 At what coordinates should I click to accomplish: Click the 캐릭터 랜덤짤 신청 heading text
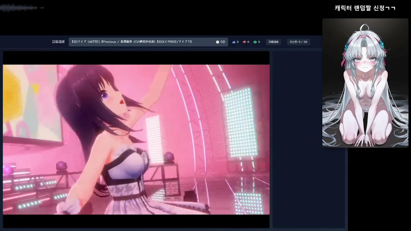point(365,8)
